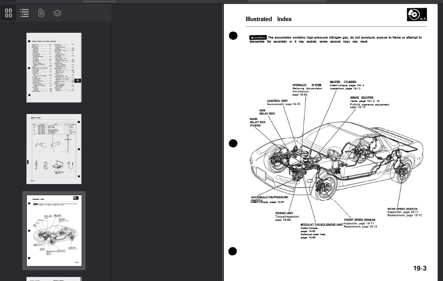Click the 'CONTROL UNIT' label
Image resolution: width=443 pixels, height=281 pixels.
point(278,101)
